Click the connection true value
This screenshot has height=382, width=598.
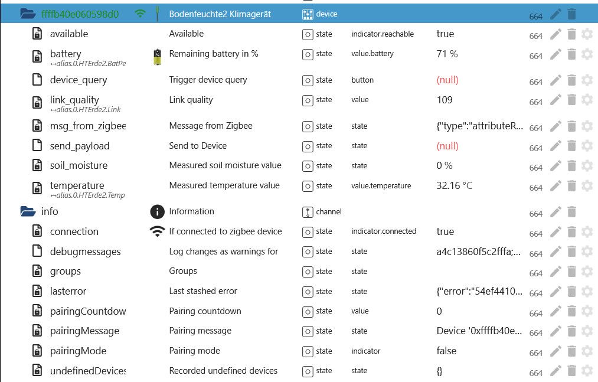(445, 231)
